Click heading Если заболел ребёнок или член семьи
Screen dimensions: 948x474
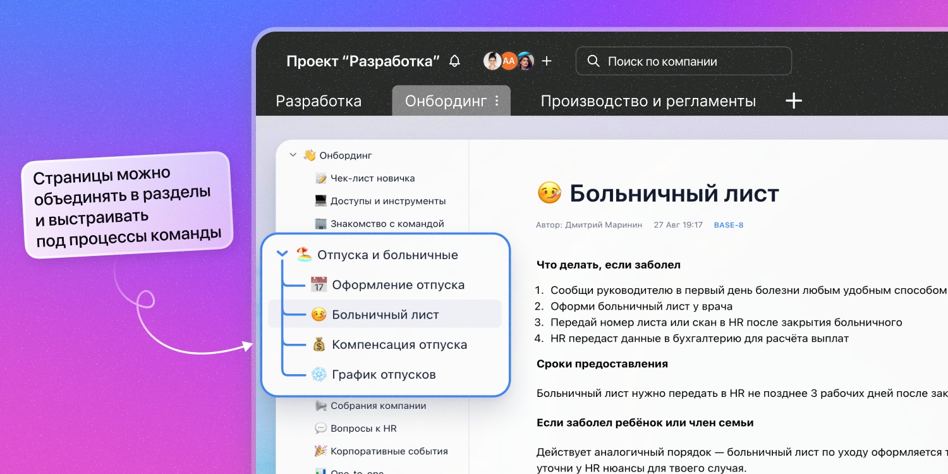pos(645,423)
